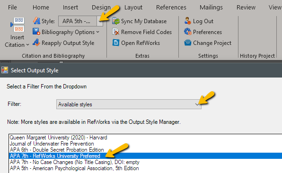Open Preferences with the gear icon
The height and width of the screenshot is (173, 282).
coord(187,32)
